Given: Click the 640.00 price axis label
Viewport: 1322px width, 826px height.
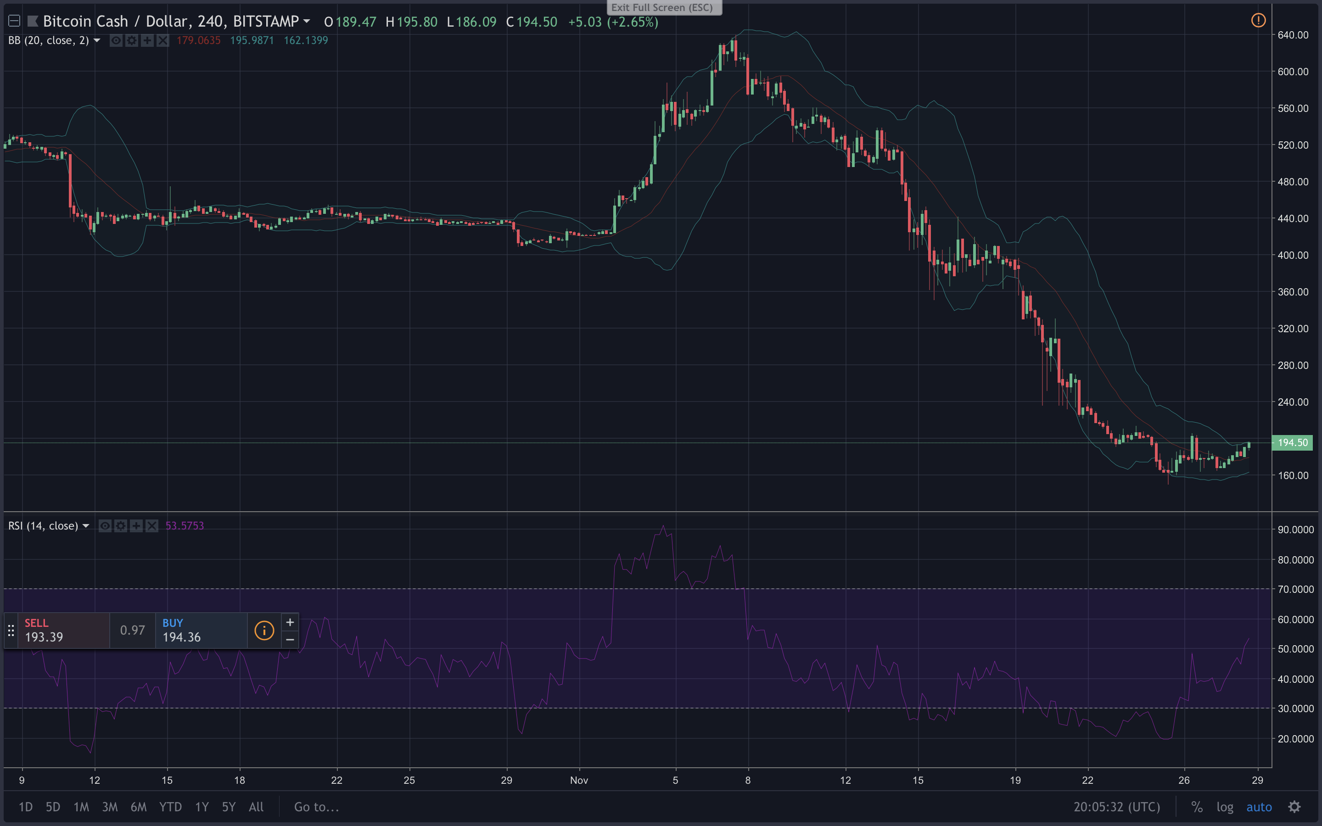Looking at the screenshot, I should (1293, 35).
